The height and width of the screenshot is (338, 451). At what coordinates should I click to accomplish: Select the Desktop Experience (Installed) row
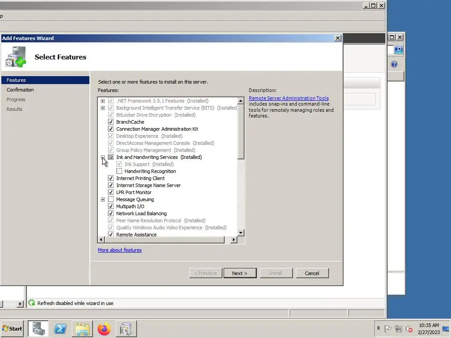149,136
